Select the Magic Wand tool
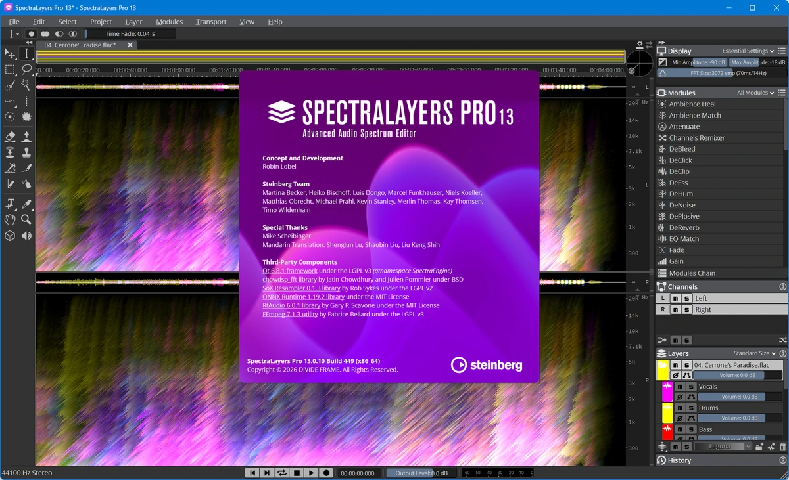 (x=26, y=85)
